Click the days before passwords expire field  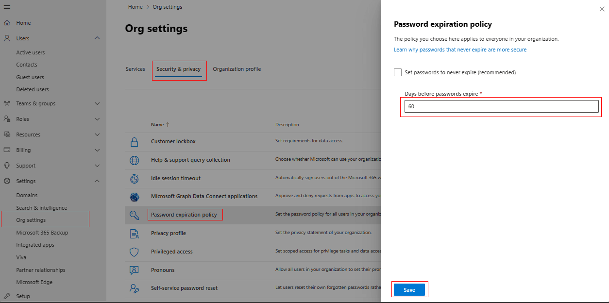(501, 106)
